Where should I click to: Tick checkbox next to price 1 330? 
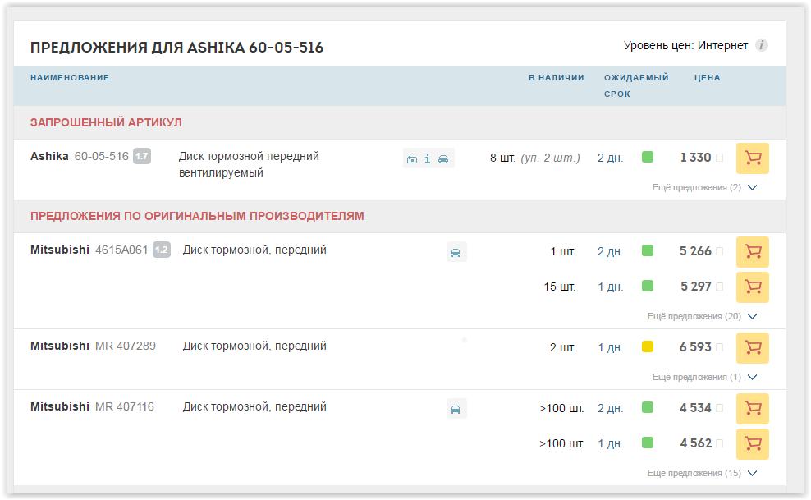click(x=719, y=158)
